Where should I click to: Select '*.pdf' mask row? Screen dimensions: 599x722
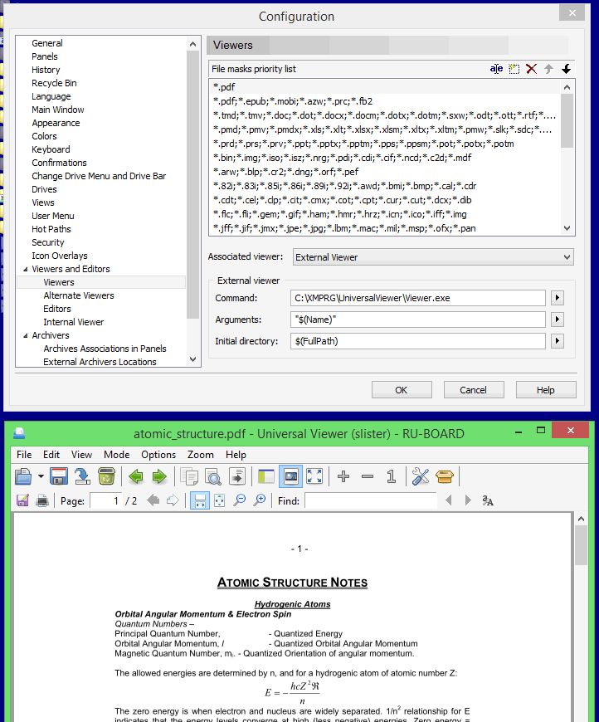coord(385,87)
